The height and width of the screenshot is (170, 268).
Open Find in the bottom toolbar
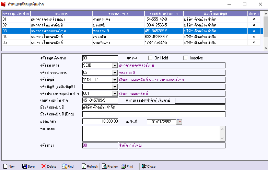click(68, 166)
